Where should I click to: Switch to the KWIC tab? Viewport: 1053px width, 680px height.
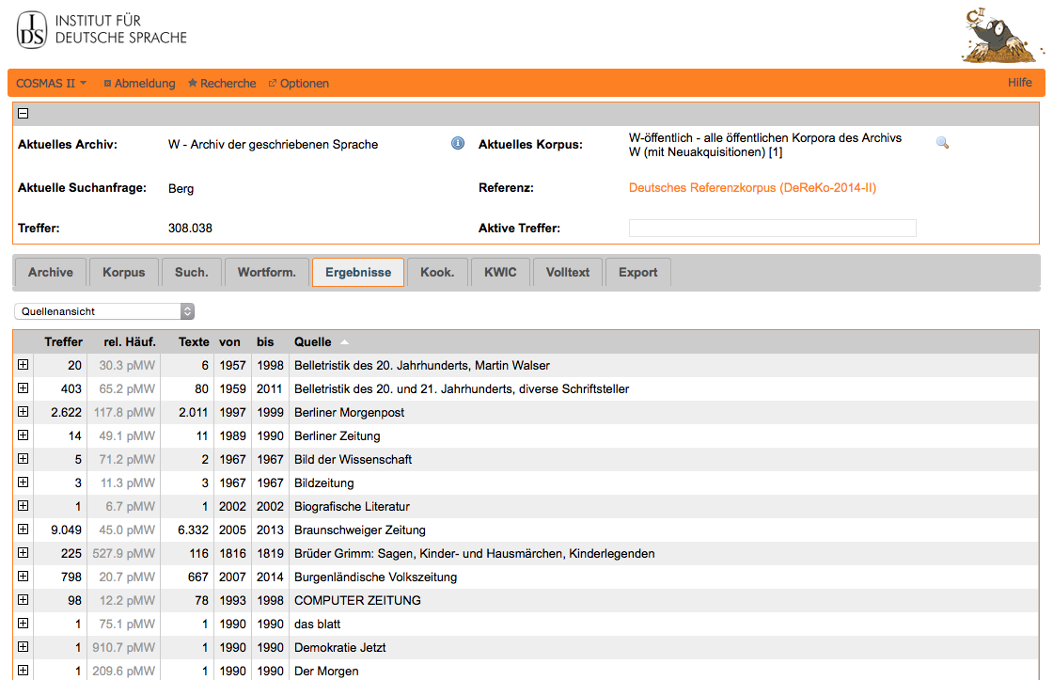(500, 272)
